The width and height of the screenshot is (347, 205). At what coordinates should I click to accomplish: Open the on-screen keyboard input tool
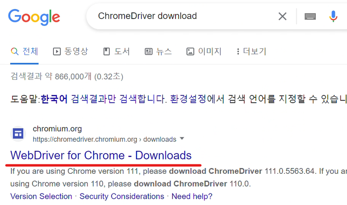point(310,16)
